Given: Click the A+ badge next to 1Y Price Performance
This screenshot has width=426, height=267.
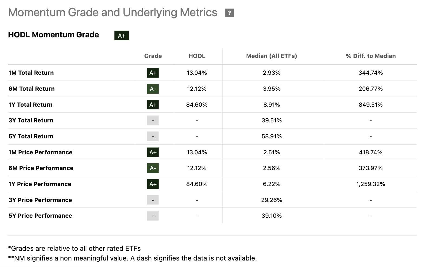Looking at the screenshot, I should (153, 184).
